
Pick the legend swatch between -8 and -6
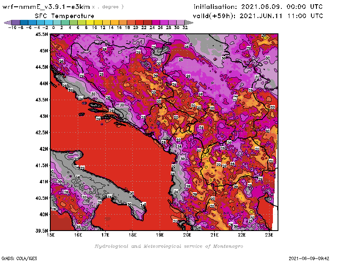pyautogui.click(x=25, y=22)
